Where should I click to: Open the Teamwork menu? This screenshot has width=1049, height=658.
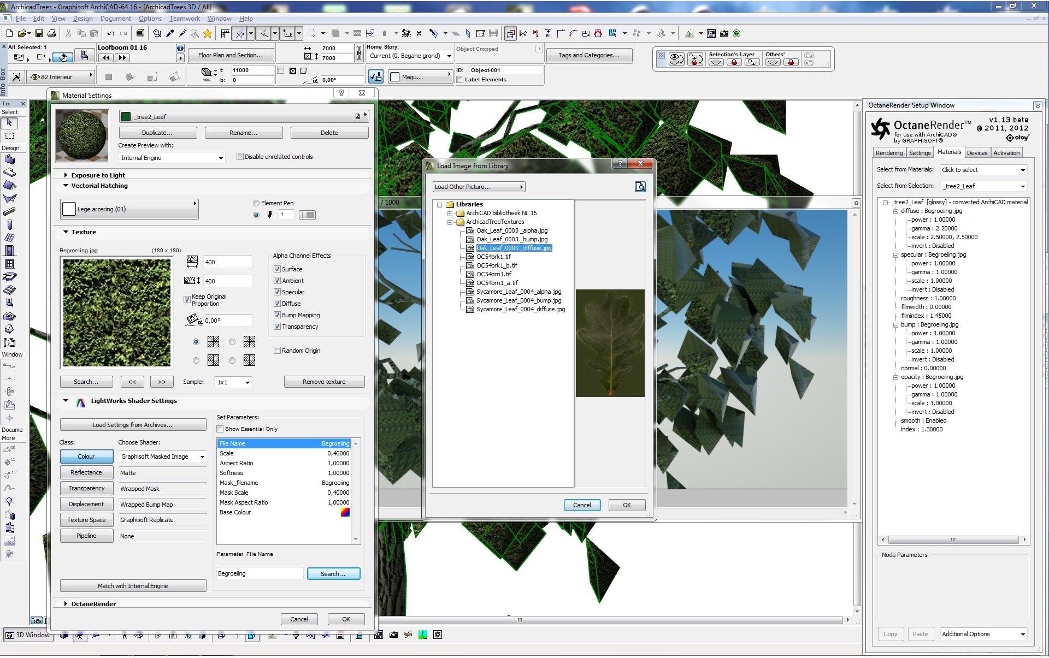coord(184,19)
